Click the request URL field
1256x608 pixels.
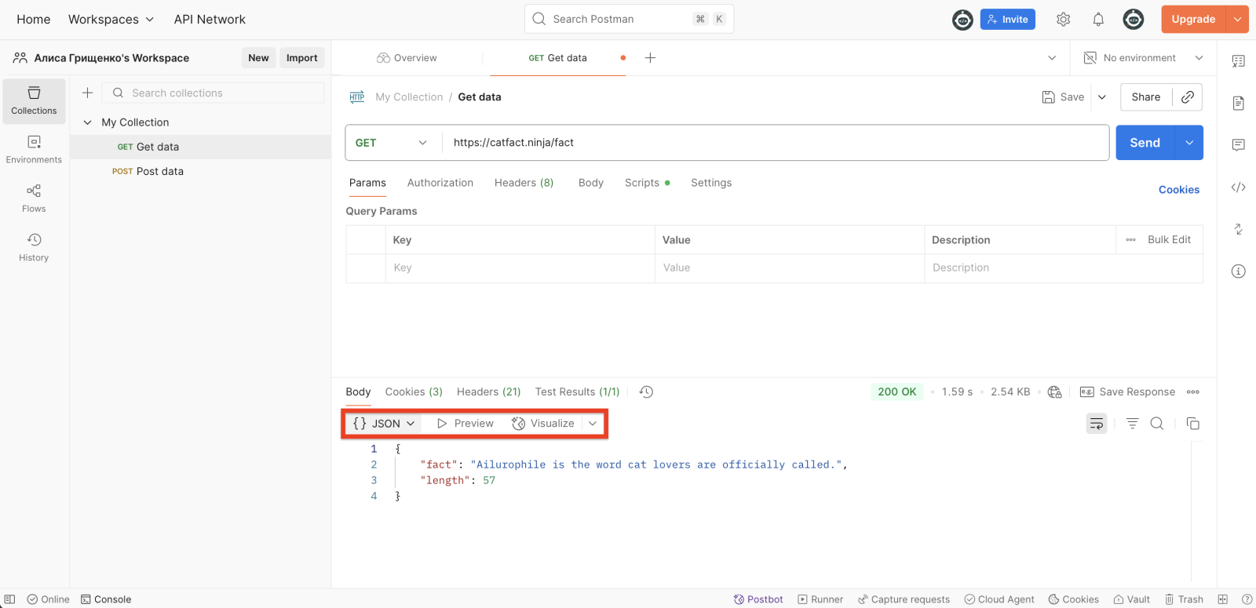776,143
